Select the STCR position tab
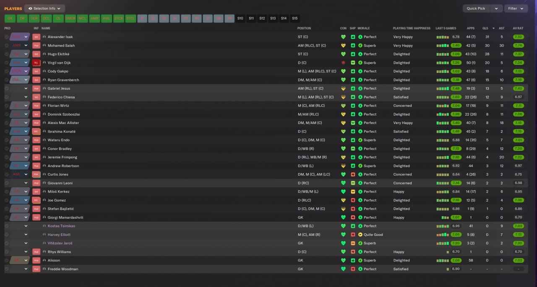This screenshot has width=537, height=287. point(119,18)
